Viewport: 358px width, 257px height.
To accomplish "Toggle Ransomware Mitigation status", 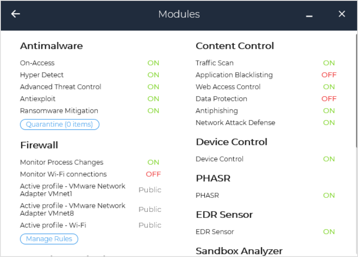I will click(x=153, y=111).
